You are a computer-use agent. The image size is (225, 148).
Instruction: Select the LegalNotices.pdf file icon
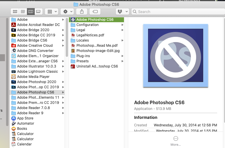(73, 35)
